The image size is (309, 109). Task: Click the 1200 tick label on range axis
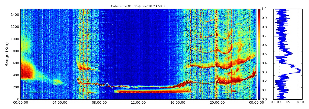15,27
